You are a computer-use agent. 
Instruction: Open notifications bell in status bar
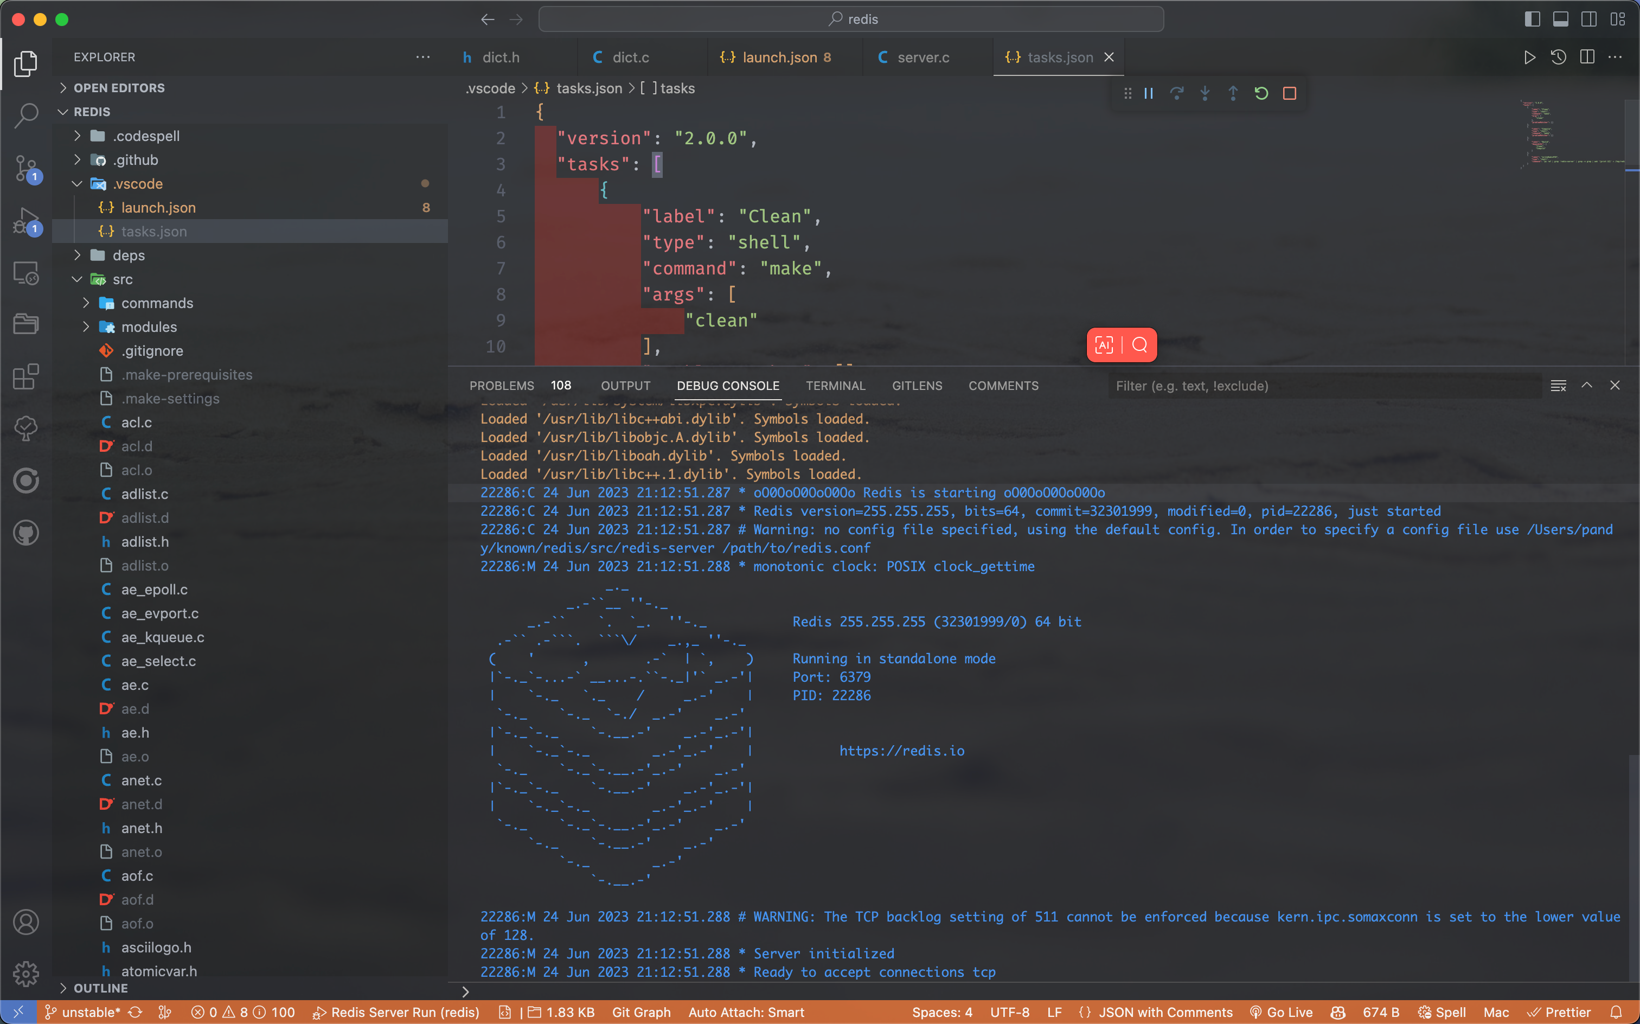point(1616,1012)
